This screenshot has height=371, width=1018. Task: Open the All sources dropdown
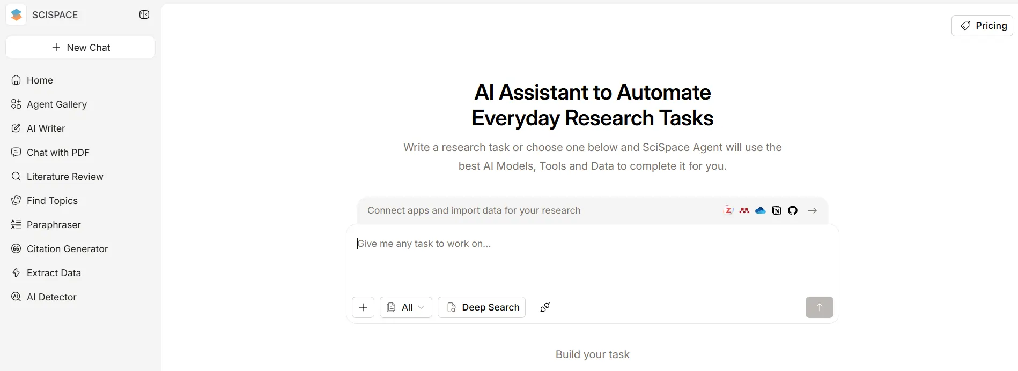(406, 307)
